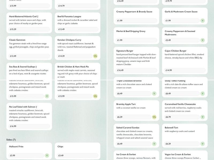Image resolution: width=214 pixels, height=160 pixels.
Task: Open the Sea Bass & Seared Scallops title
Action: pos(23,67)
